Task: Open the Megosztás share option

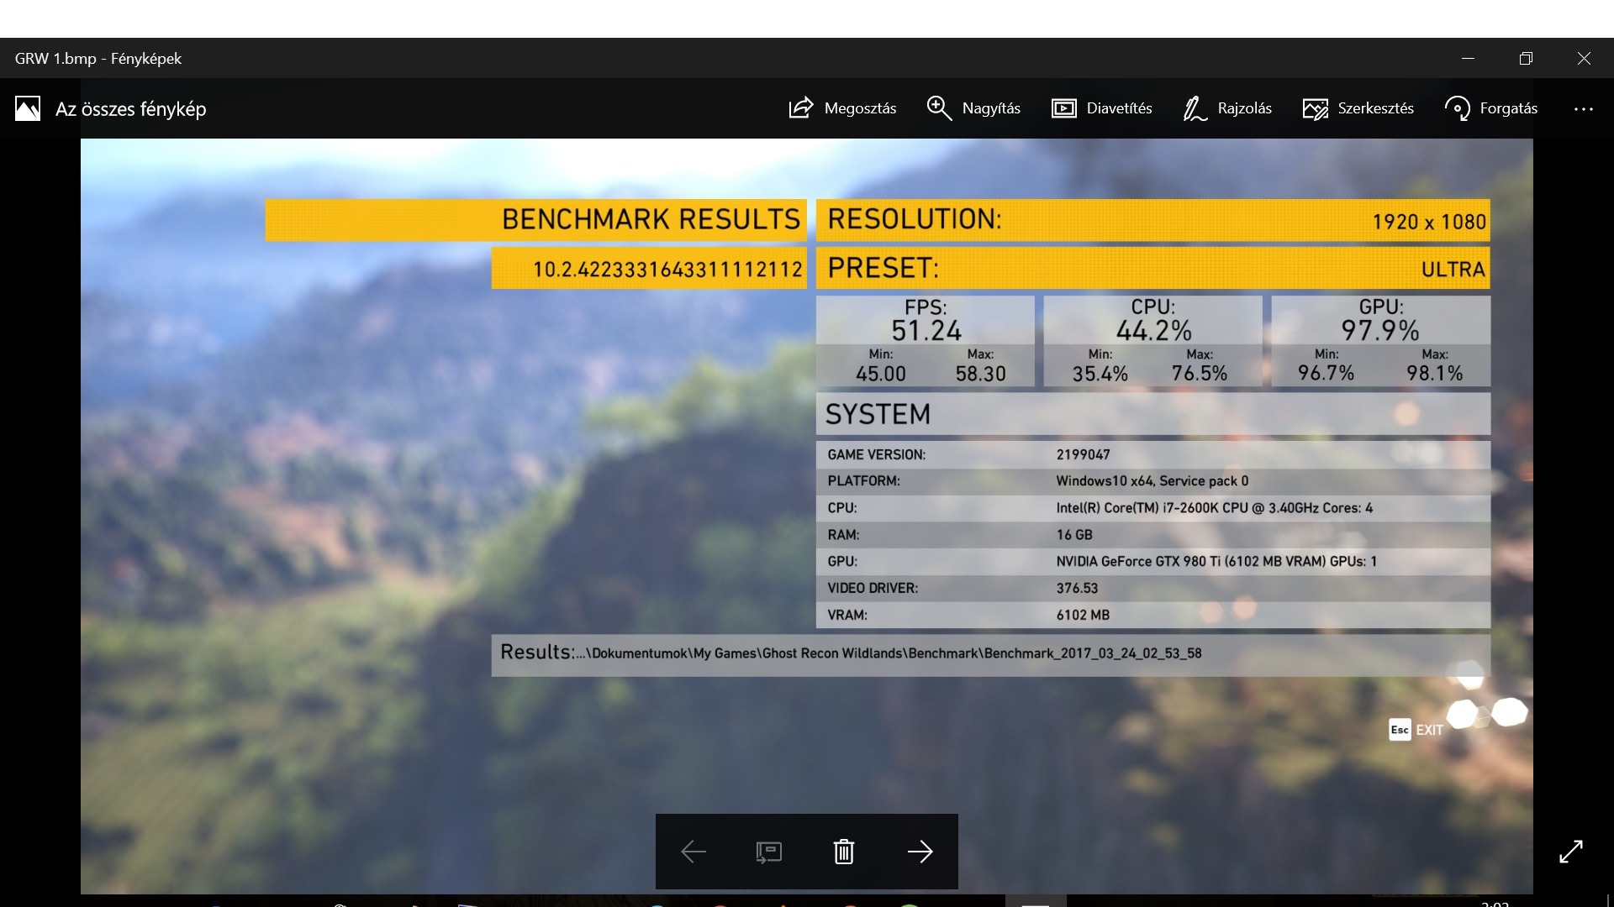Action: click(842, 108)
